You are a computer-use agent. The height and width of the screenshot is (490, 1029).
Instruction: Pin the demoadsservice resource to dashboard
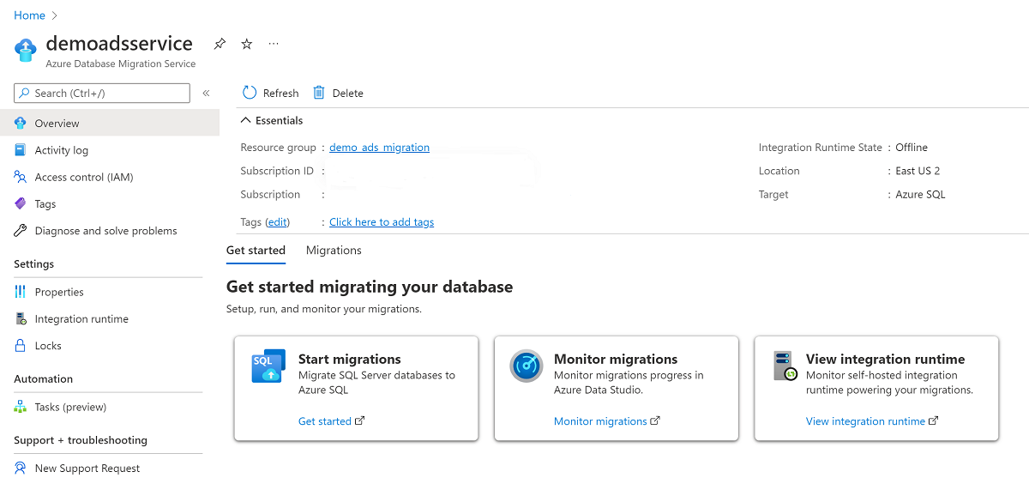(220, 44)
